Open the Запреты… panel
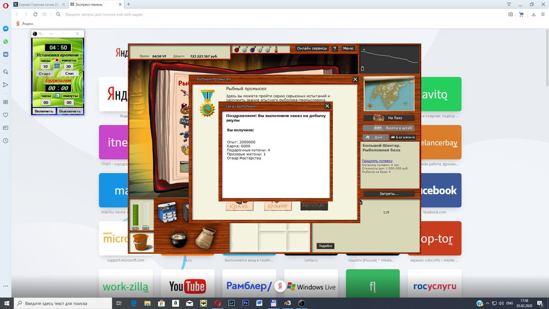The height and width of the screenshot is (309, 549). point(389,194)
